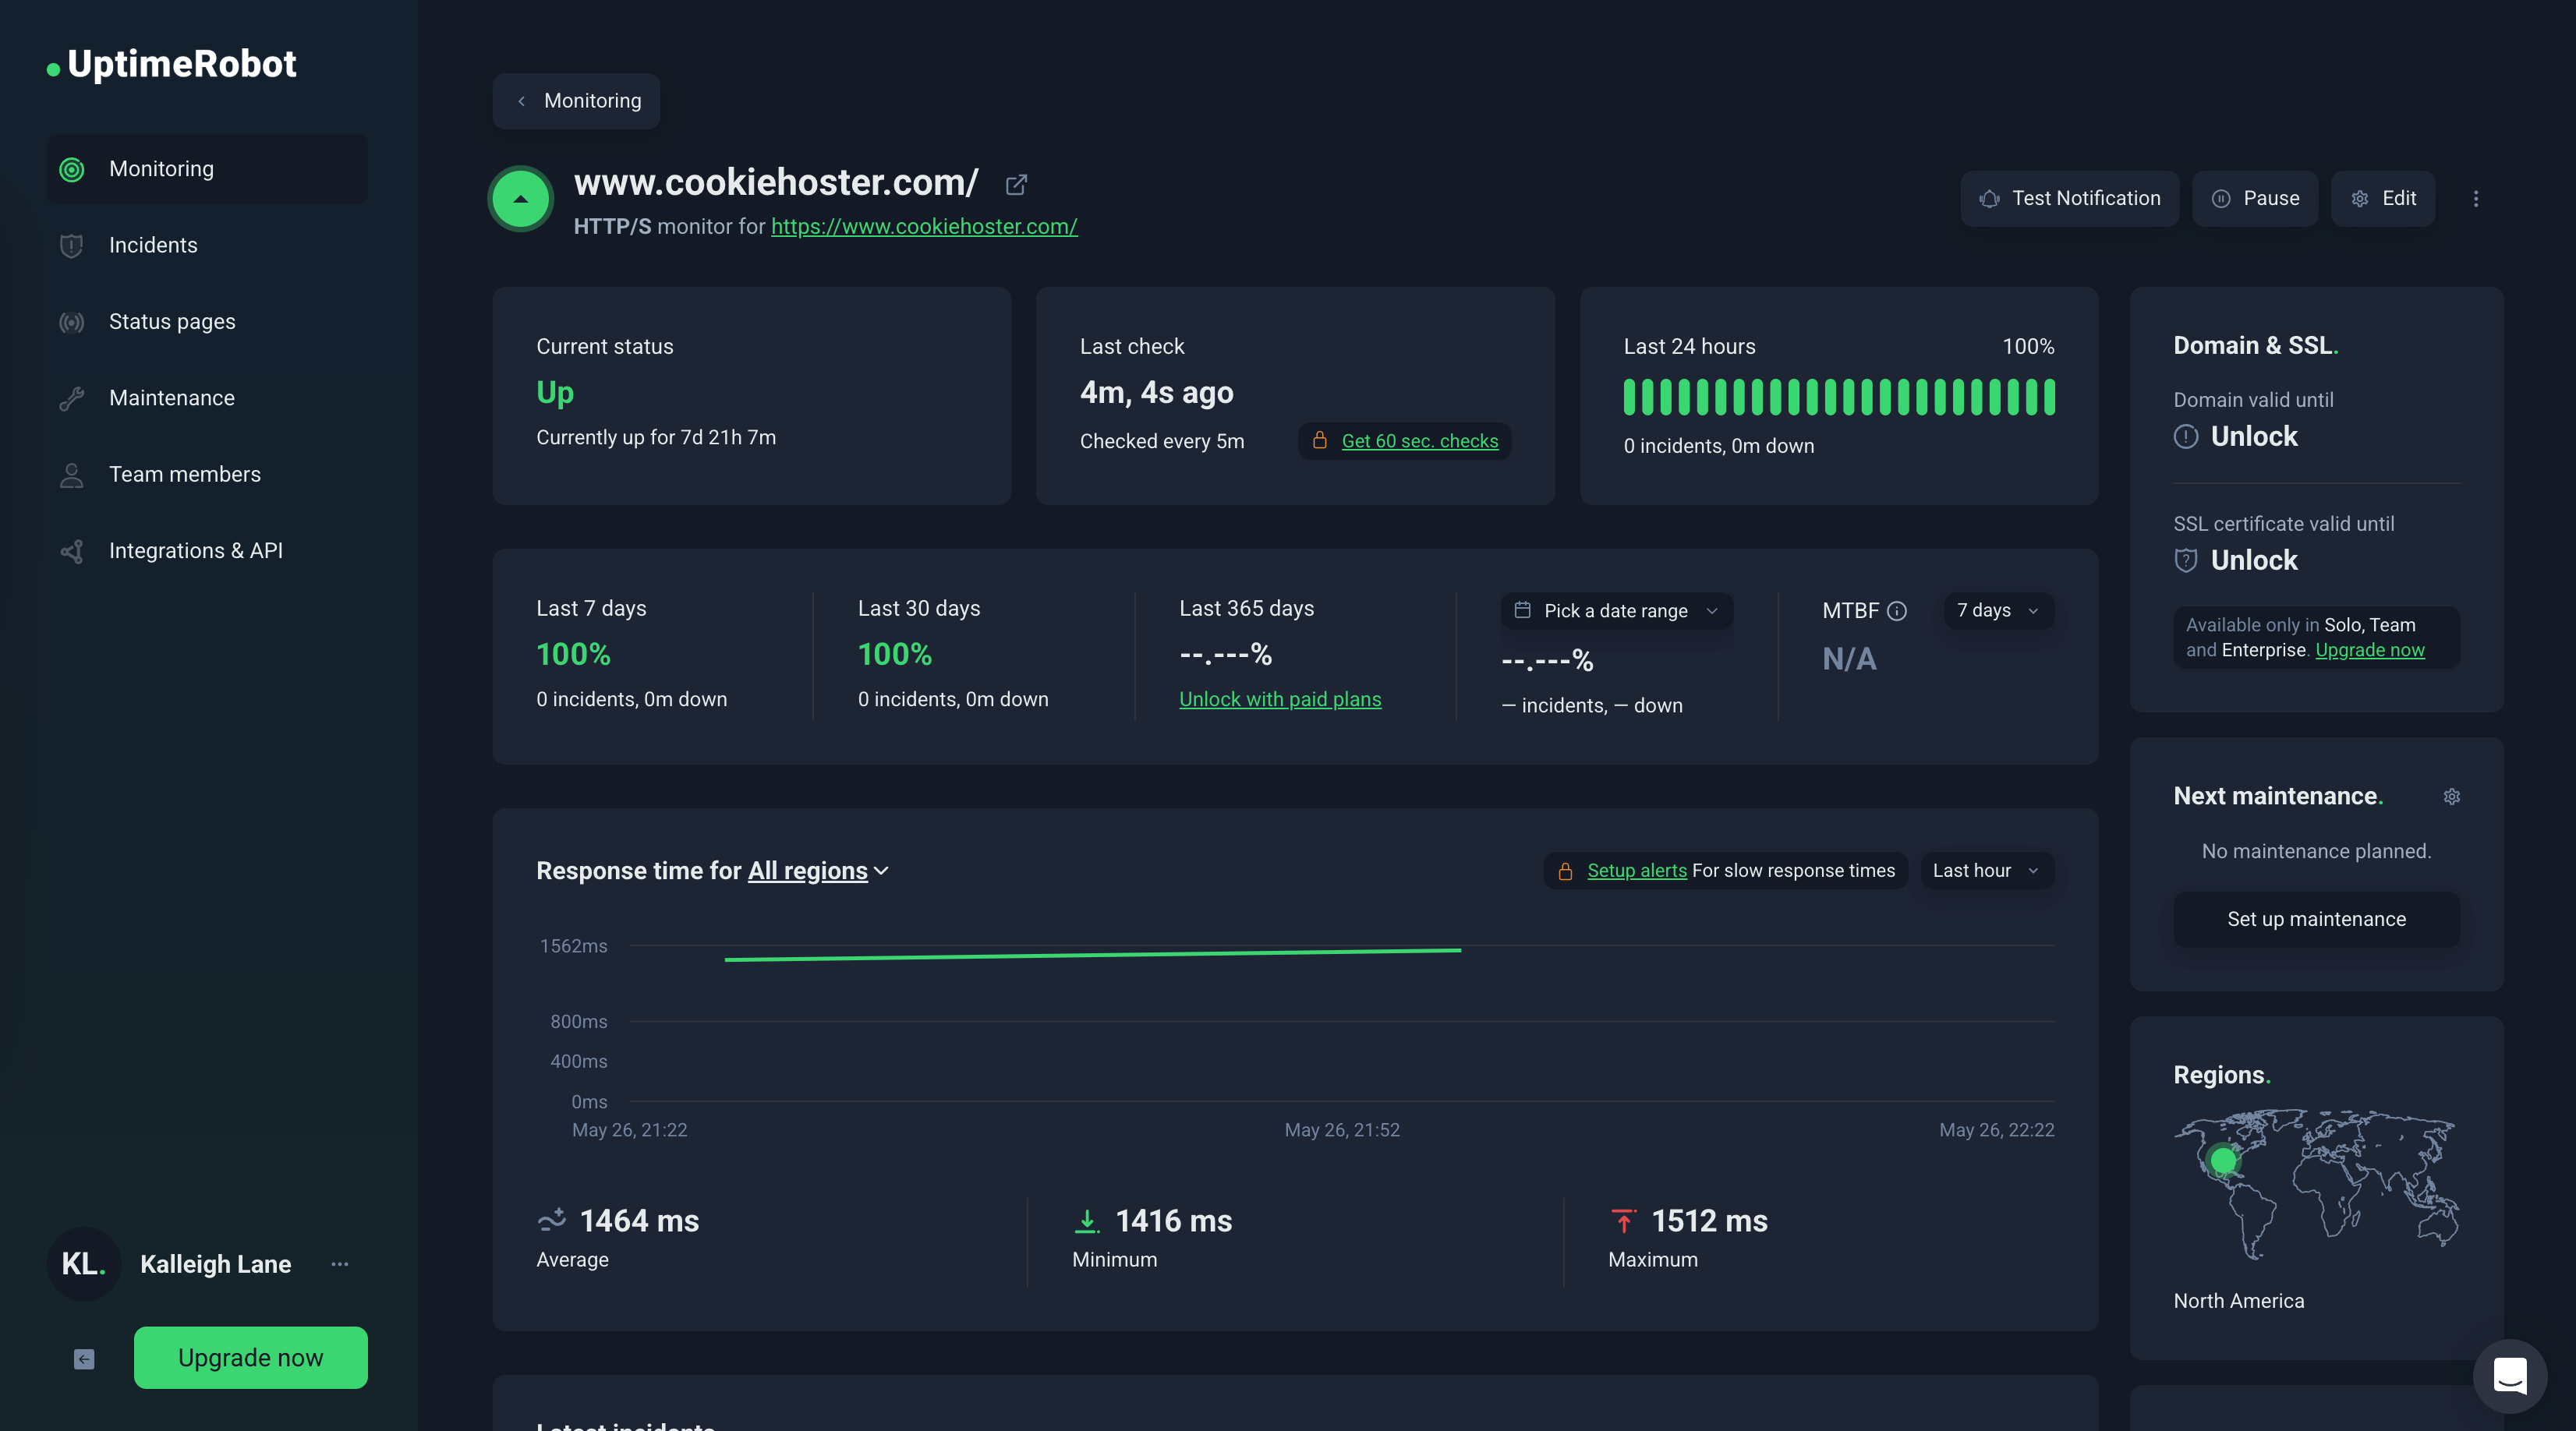Go to Team members

[x=207, y=474]
